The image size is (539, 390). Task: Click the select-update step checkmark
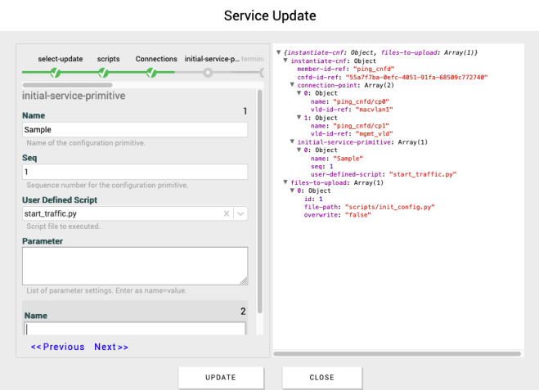point(56,73)
